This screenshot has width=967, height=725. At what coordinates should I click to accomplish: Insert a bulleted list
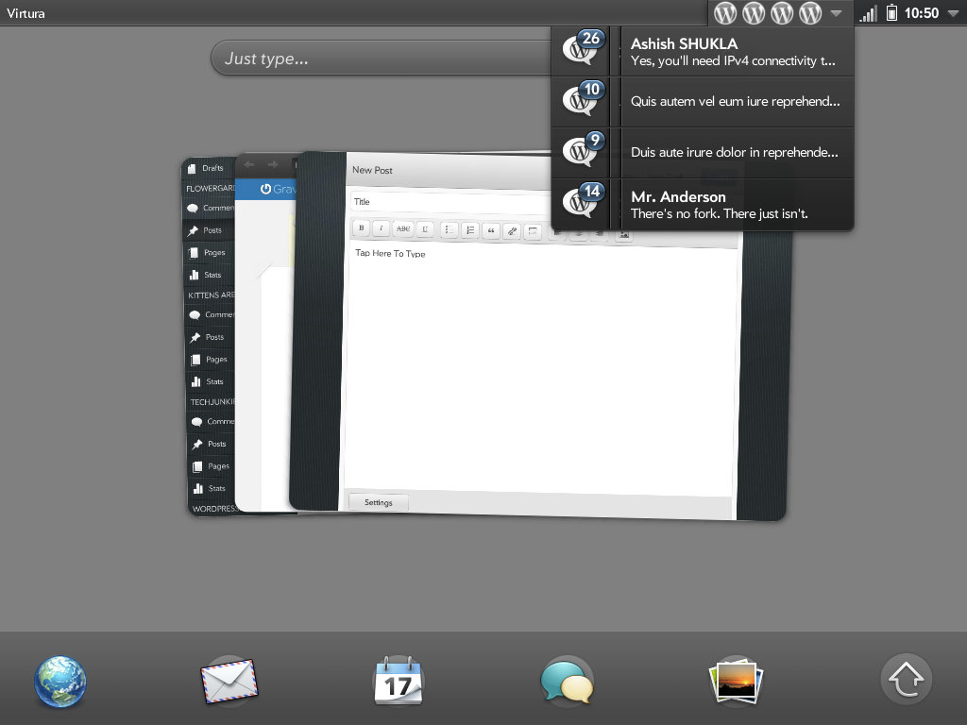(x=450, y=229)
